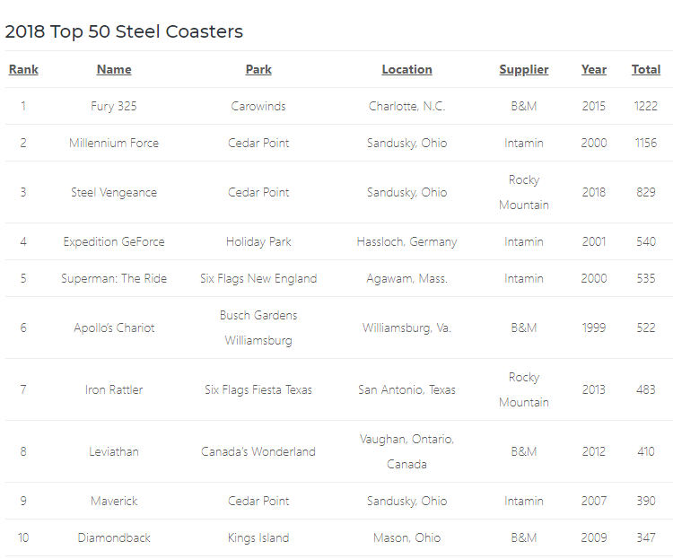
Task: Click the Apollo's Chariot name
Action: tap(114, 328)
